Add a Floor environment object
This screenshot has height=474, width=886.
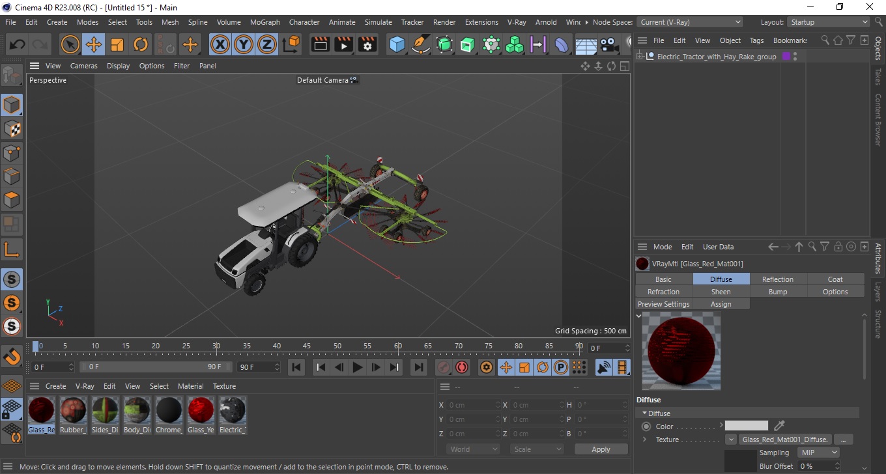[x=586, y=45]
